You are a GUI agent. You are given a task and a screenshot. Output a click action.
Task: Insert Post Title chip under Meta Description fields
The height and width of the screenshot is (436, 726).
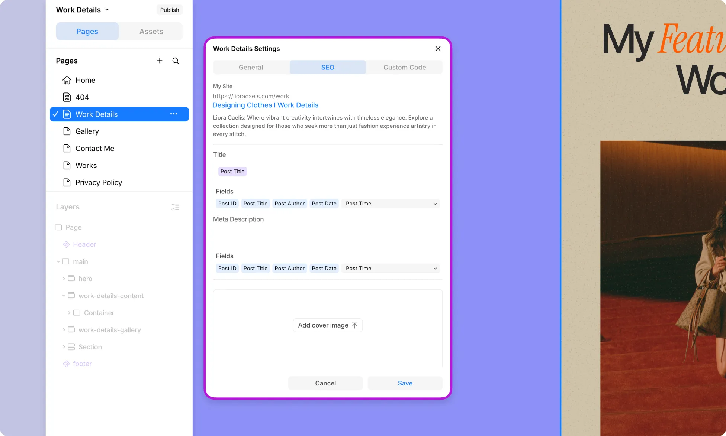coord(256,268)
